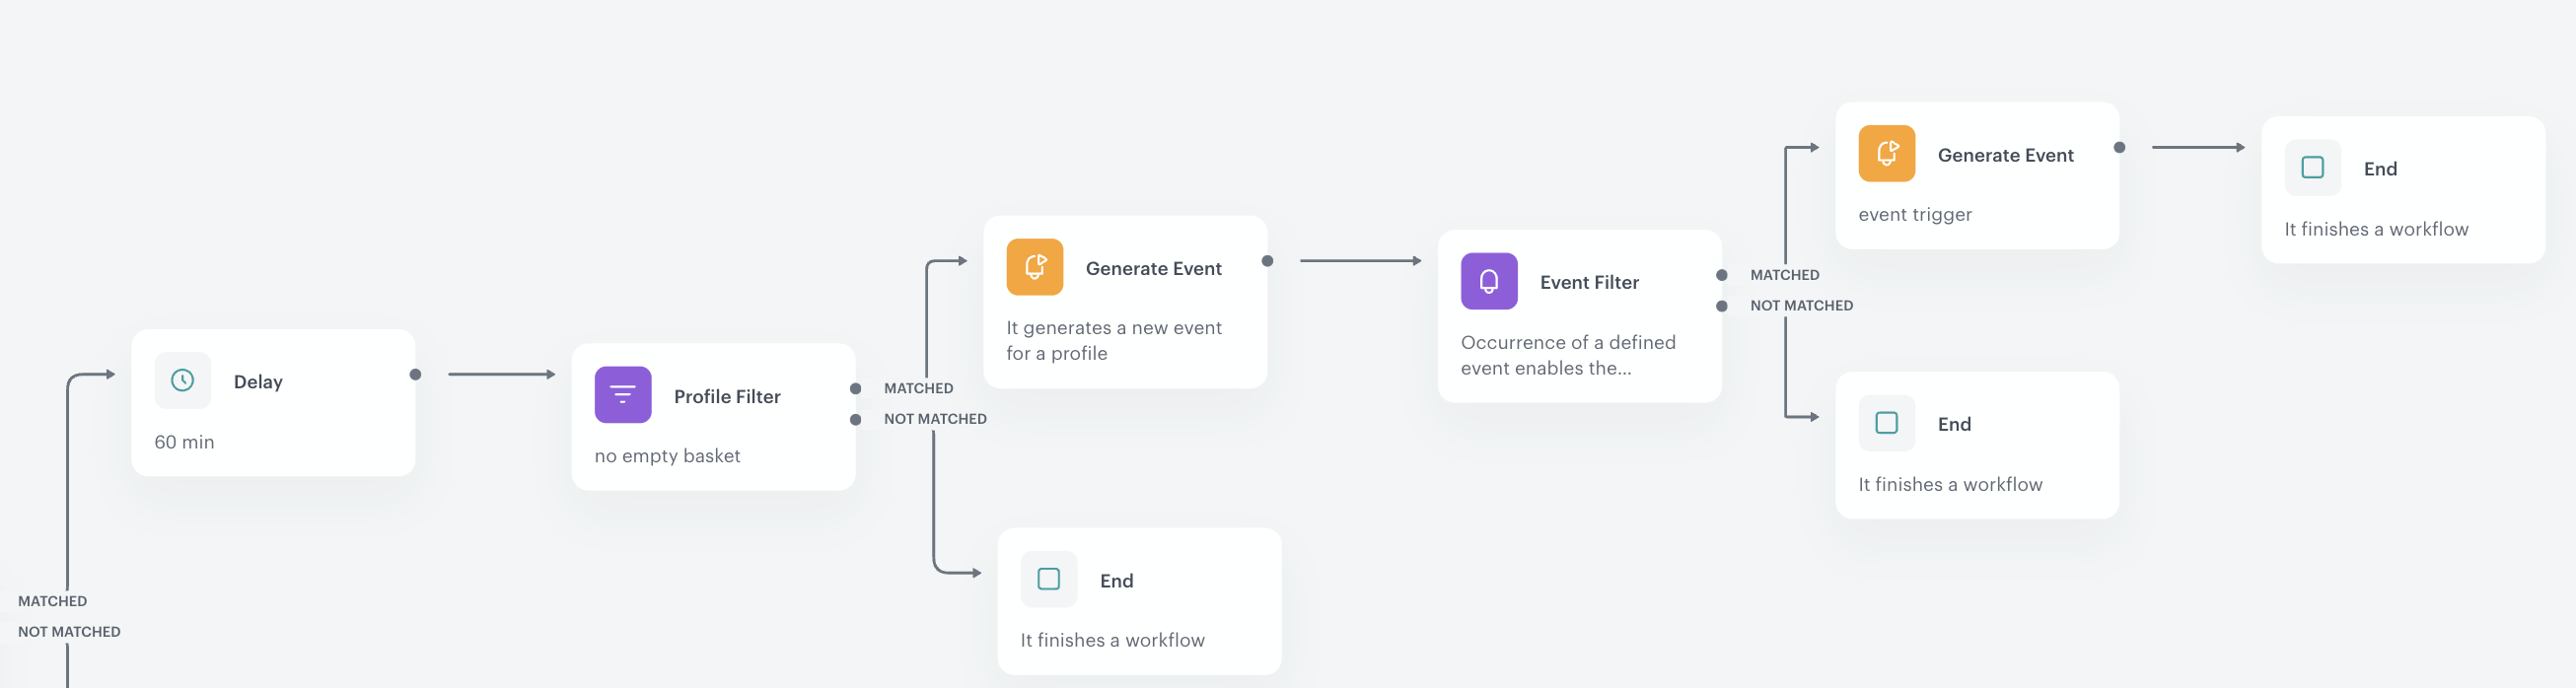Select the no empty basket Profile Filter card
2576x688 pixels.
pyautogui.click(x=713, y=416)
